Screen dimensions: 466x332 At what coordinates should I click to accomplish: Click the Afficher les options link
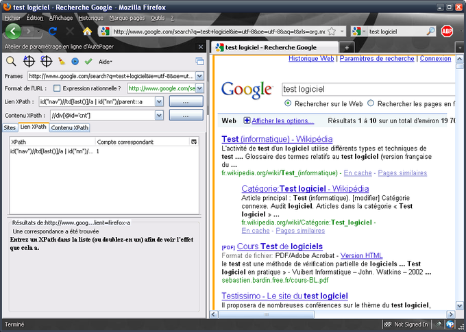click(282, 121)
